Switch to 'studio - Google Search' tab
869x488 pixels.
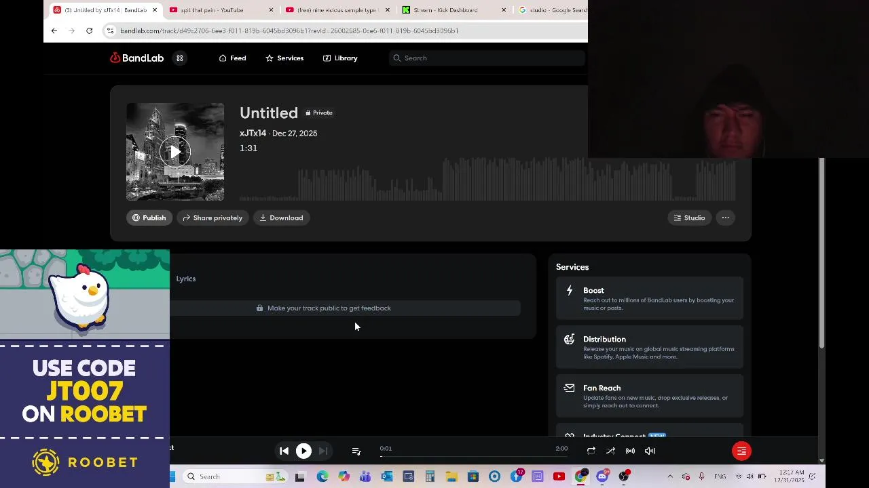point(553,10)
